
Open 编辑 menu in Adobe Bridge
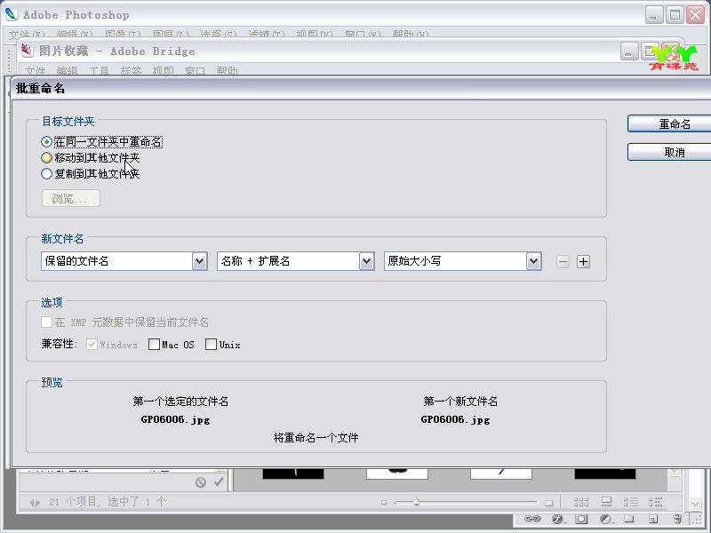(68, 71)
